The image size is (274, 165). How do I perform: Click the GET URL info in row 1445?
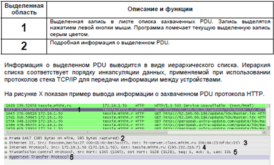coord(210,114)
